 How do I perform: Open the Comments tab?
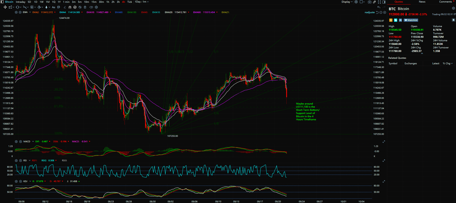coord(445,2)
